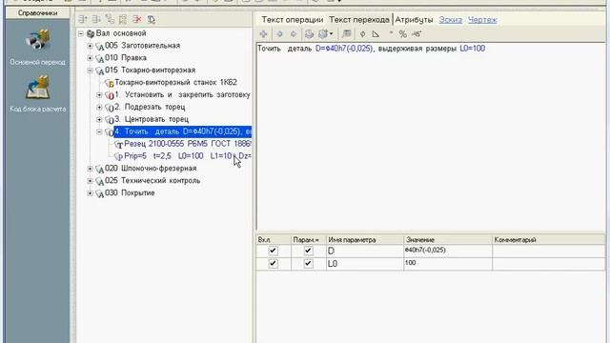This screenshot has width=610, height=343.
Task: Click the Значение column header
Action: point(448,239)
